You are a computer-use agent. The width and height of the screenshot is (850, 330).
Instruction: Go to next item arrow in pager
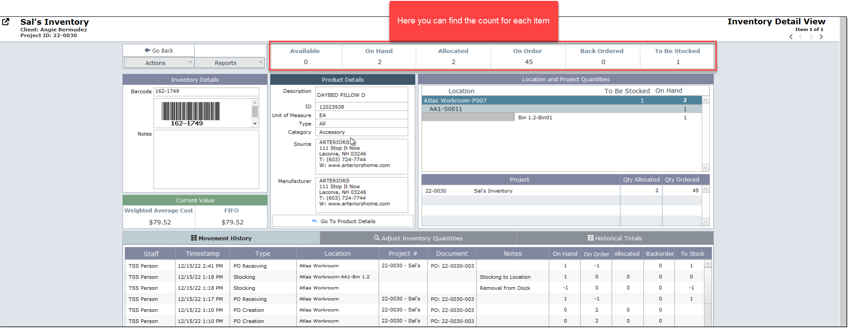point(811,37)
